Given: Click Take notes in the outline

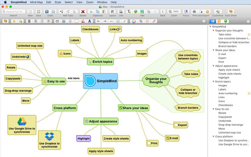Looking at the screenshot, I should [x=225, y=35].
